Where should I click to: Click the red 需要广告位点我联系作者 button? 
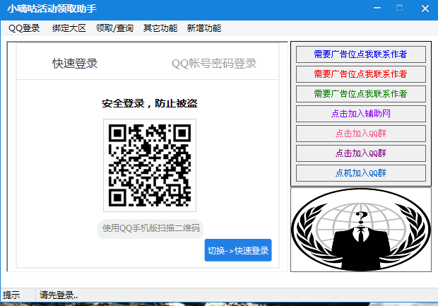pos(360,74)
